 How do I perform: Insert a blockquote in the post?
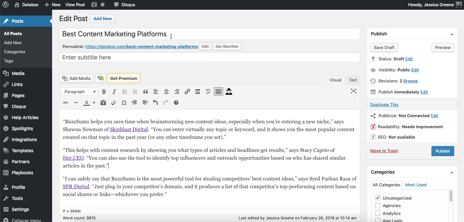(146, 92)
